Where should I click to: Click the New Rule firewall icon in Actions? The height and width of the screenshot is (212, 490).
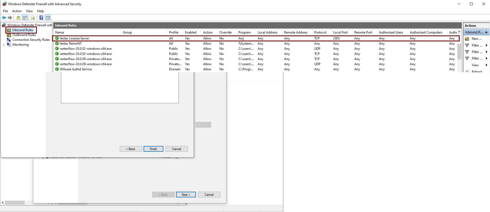[x=467, y=39]
